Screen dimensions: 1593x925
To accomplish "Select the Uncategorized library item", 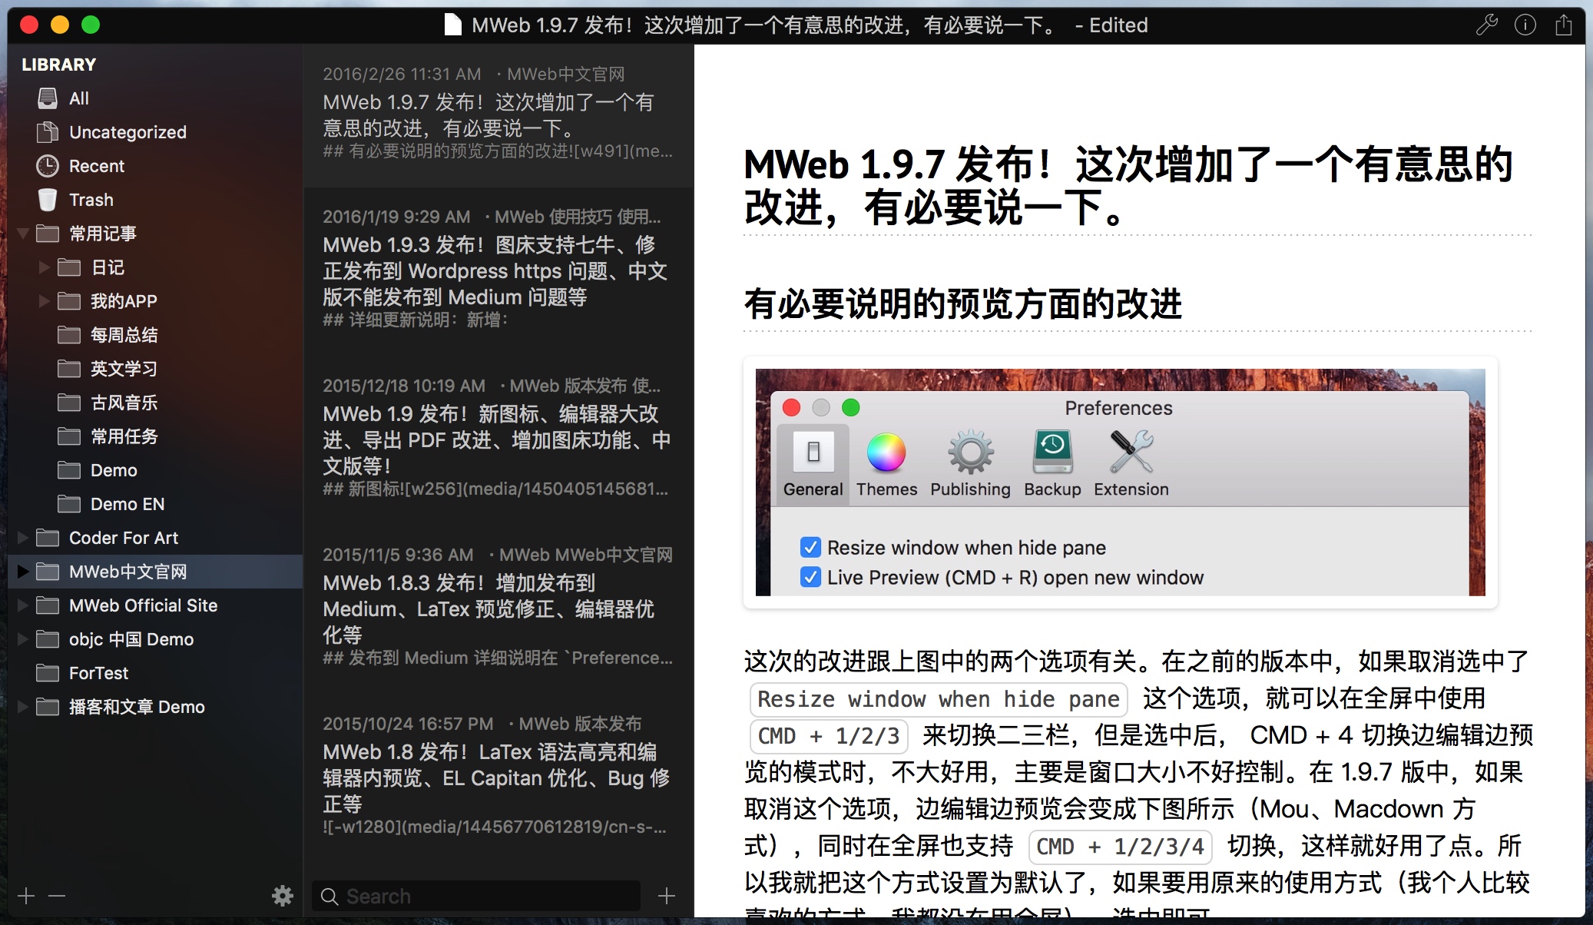I will [x=127, y=132].
